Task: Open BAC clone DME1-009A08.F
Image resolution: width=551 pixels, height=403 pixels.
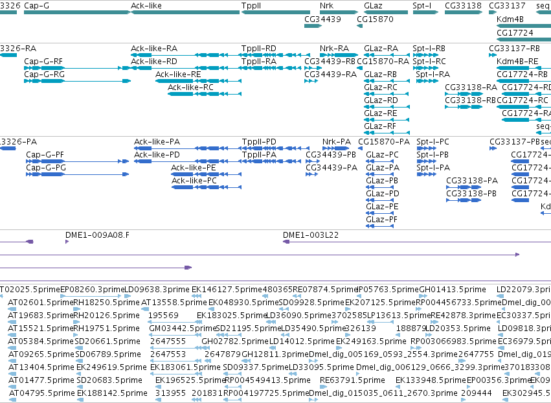Action: click(x=97, y=235)
